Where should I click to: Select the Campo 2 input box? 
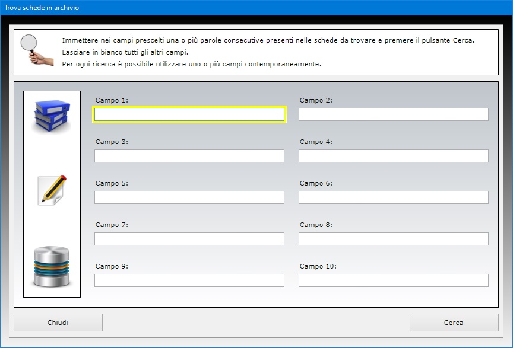tap(394, 114)
